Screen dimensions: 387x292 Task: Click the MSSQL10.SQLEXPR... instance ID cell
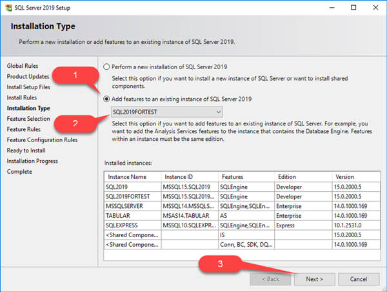pyautogui.click(x=190, y=225)
